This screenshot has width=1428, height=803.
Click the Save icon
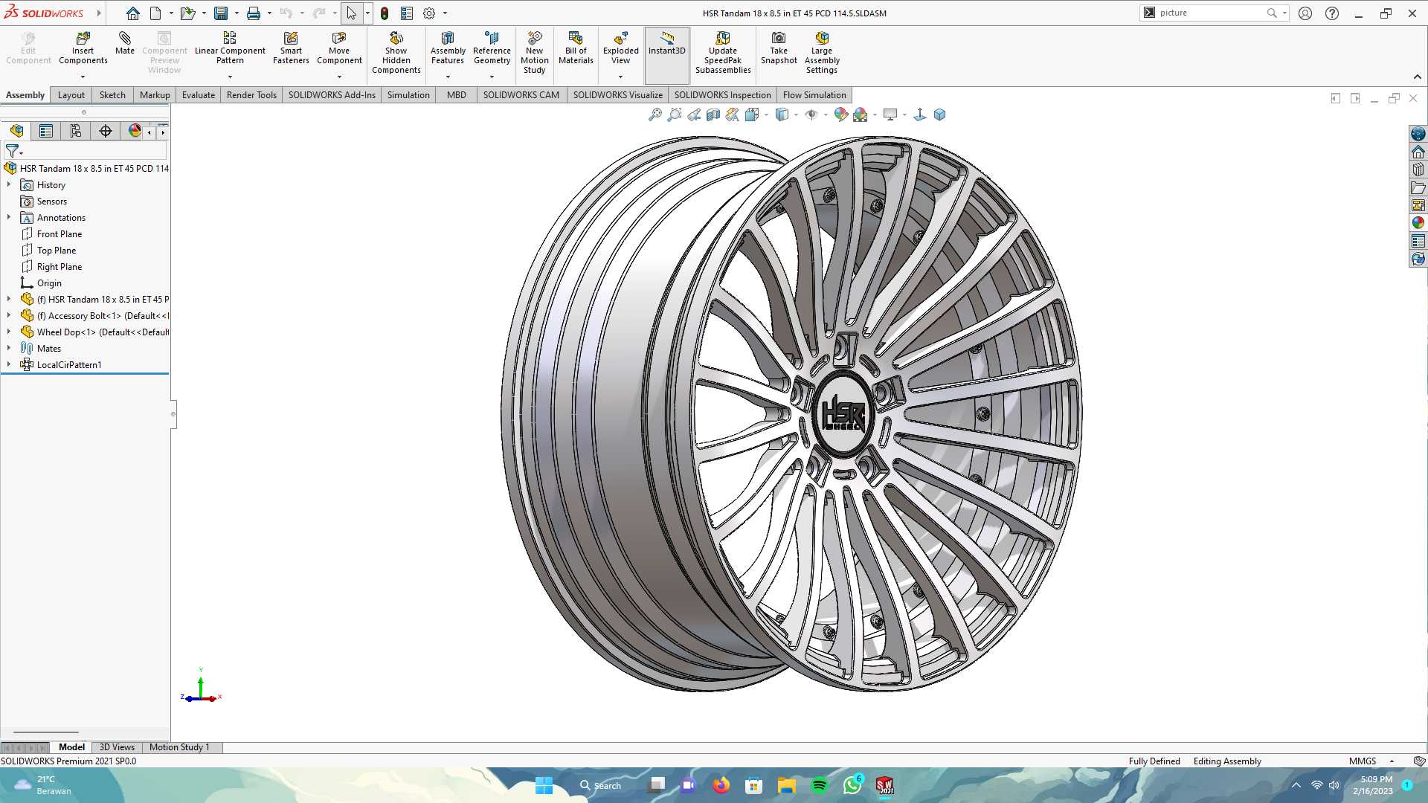tap(221, 13)
